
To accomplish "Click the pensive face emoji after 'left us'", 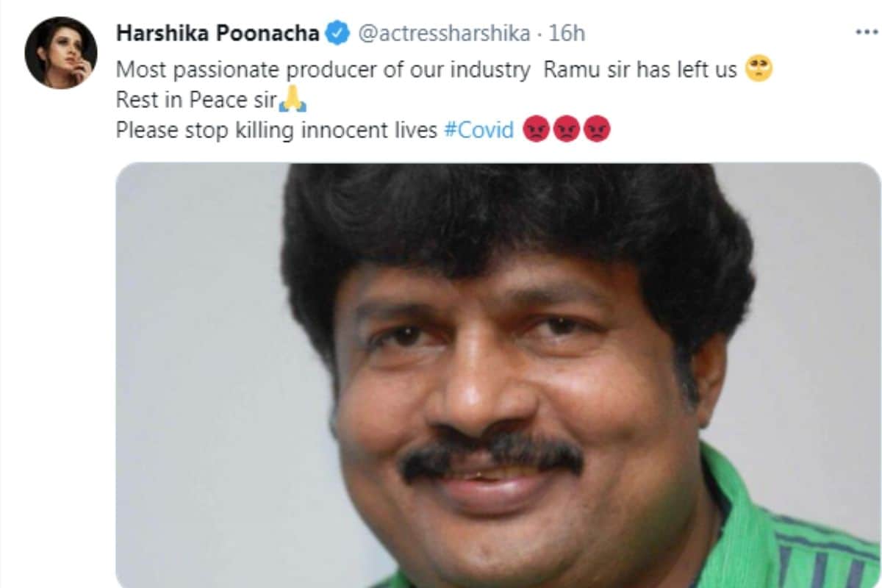I will pos(759,70).
